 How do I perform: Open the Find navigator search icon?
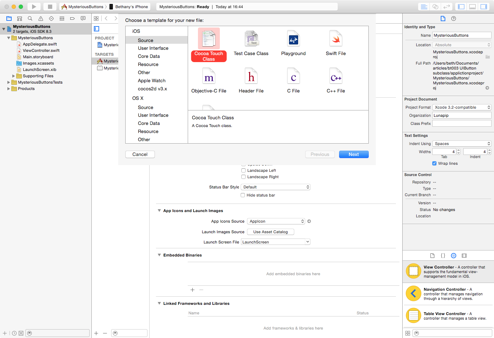(x=30, y=18)
